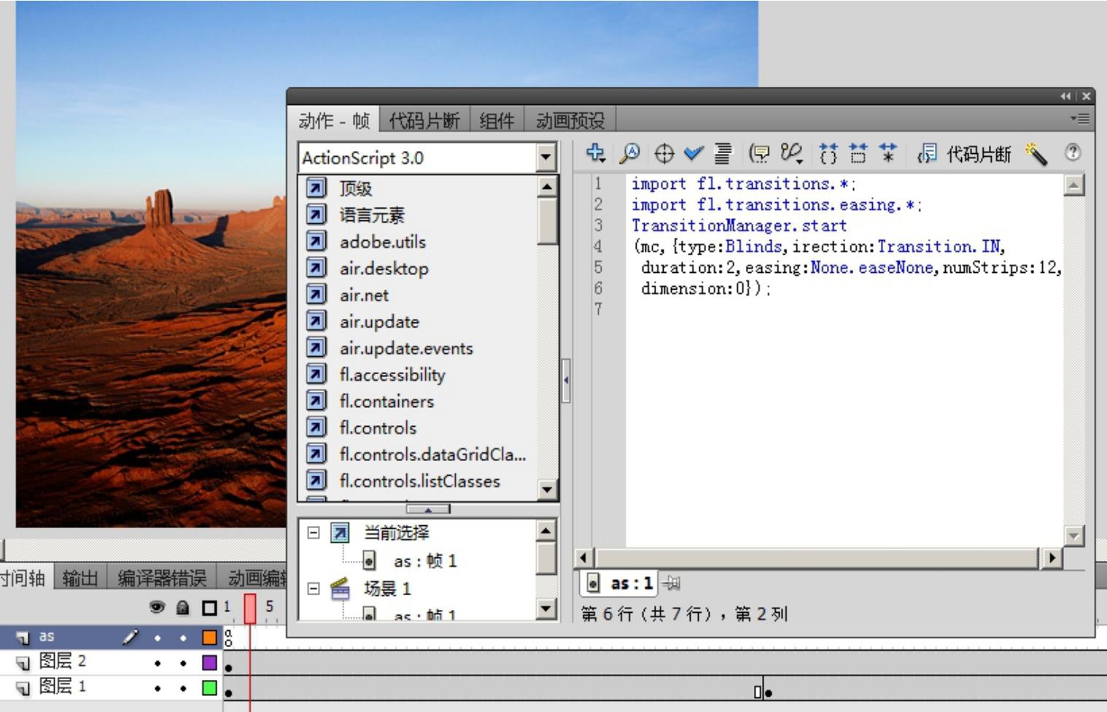Switch to the 动画预设 tab
This screenshot has height=712, width=1107.
570,120
